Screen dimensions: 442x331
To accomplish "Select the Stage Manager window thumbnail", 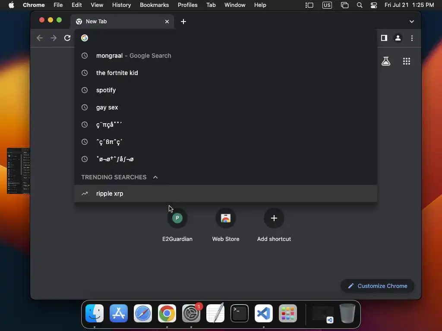I will click(18, 171).
